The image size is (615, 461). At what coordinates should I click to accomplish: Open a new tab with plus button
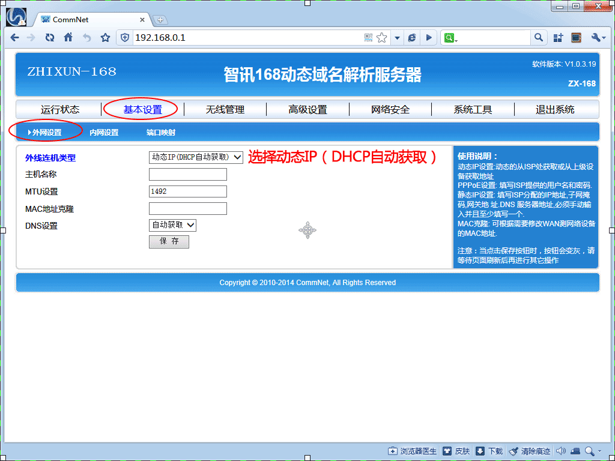(160, 20)
